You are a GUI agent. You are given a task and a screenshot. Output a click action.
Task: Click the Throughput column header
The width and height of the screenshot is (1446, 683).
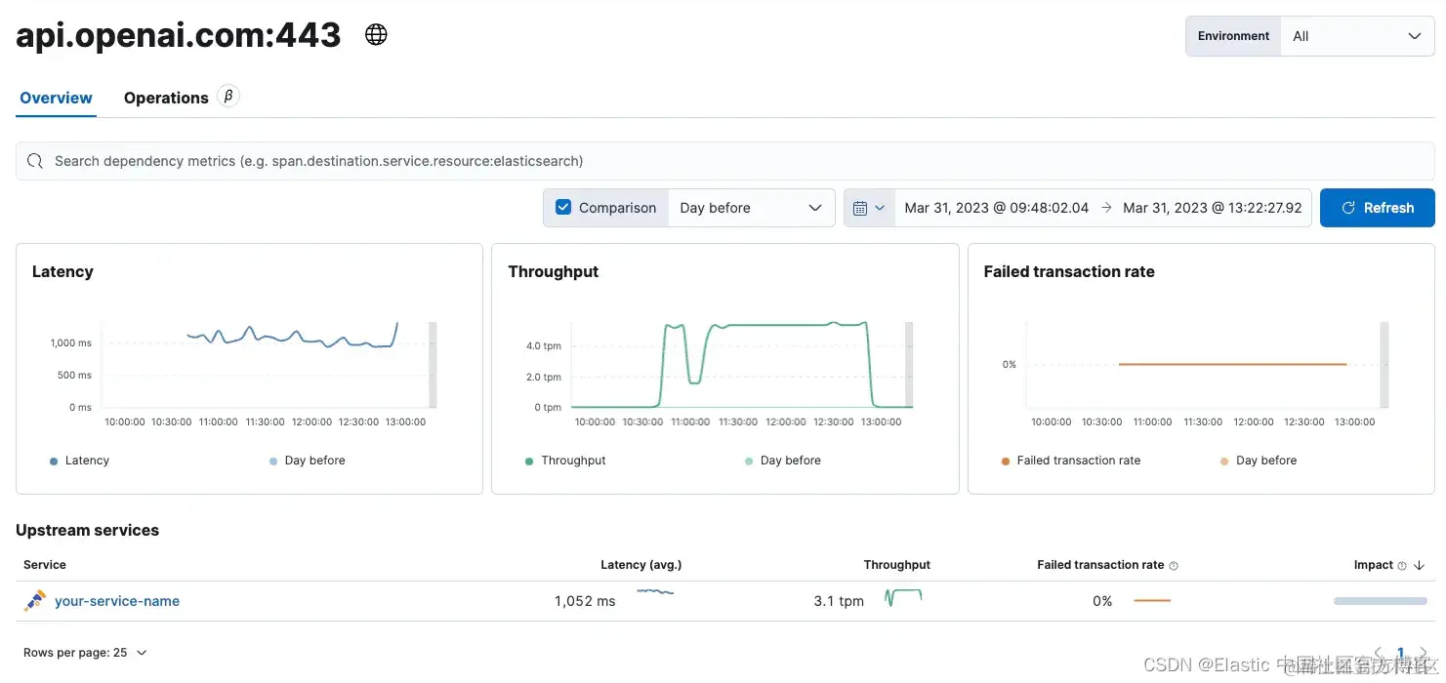click(x=896, y=565)
